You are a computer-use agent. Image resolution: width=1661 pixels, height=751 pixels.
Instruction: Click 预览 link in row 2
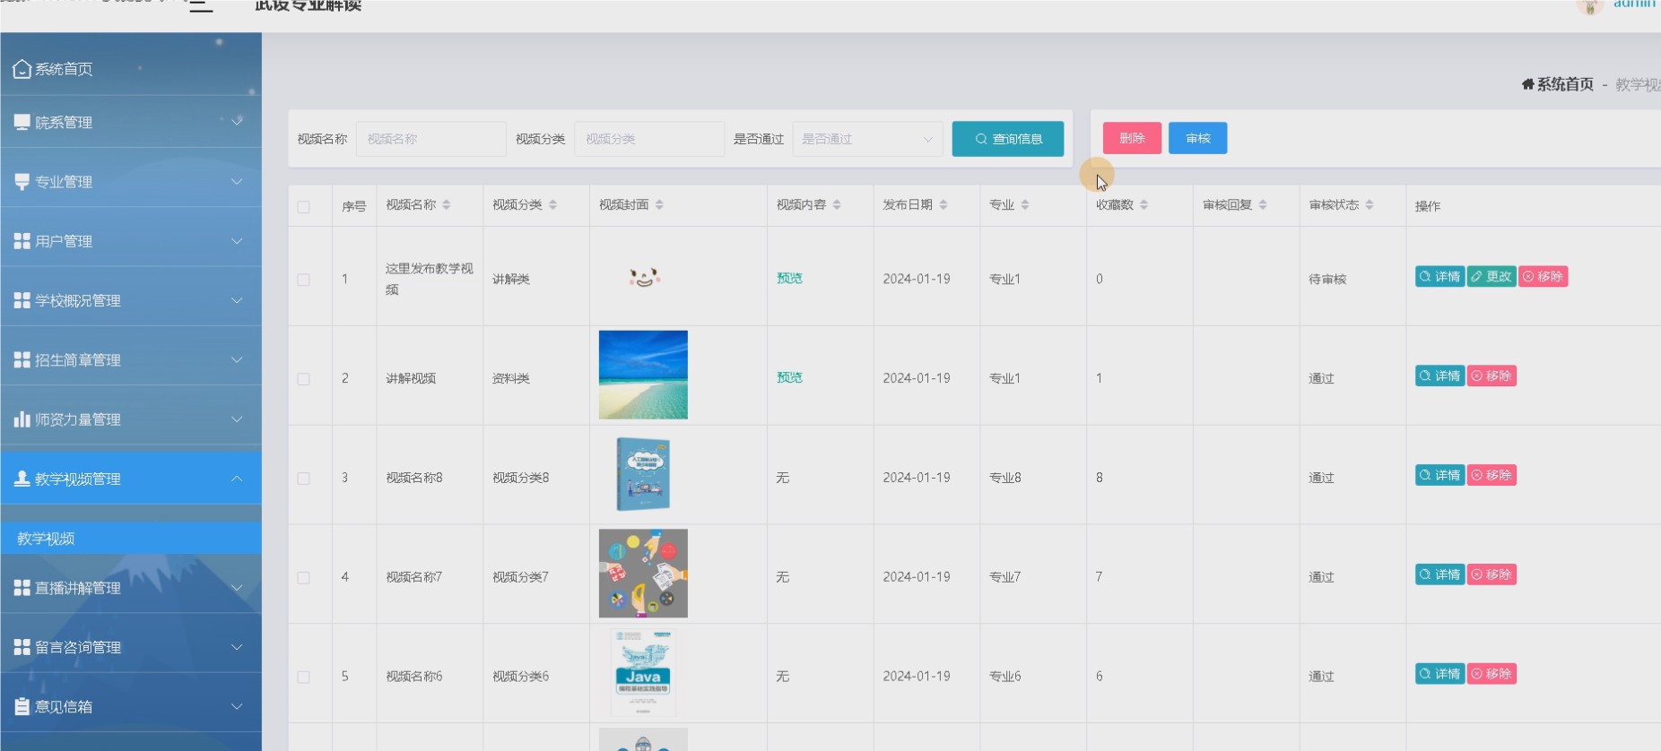789,378
